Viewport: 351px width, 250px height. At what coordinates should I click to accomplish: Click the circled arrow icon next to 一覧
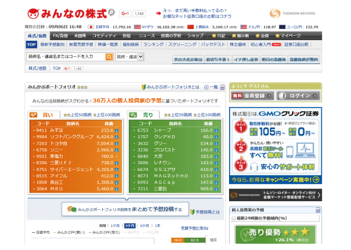[x=206, y=87]
